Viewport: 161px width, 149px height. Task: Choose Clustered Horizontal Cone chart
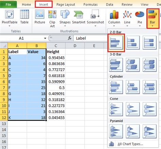(x=116, y=109)
